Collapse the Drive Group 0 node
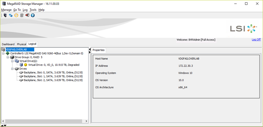 [7, 57]
